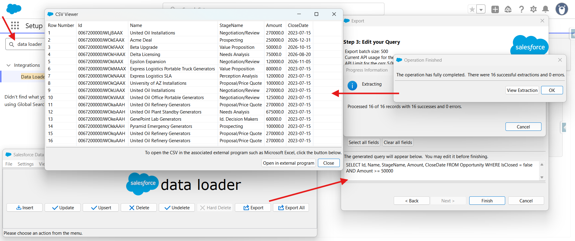Maximize the CSV Viewer window

316,14
